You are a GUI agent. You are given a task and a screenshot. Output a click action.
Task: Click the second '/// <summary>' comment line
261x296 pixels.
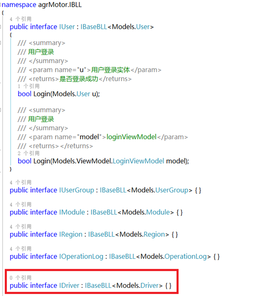click(x=42, y=110)
